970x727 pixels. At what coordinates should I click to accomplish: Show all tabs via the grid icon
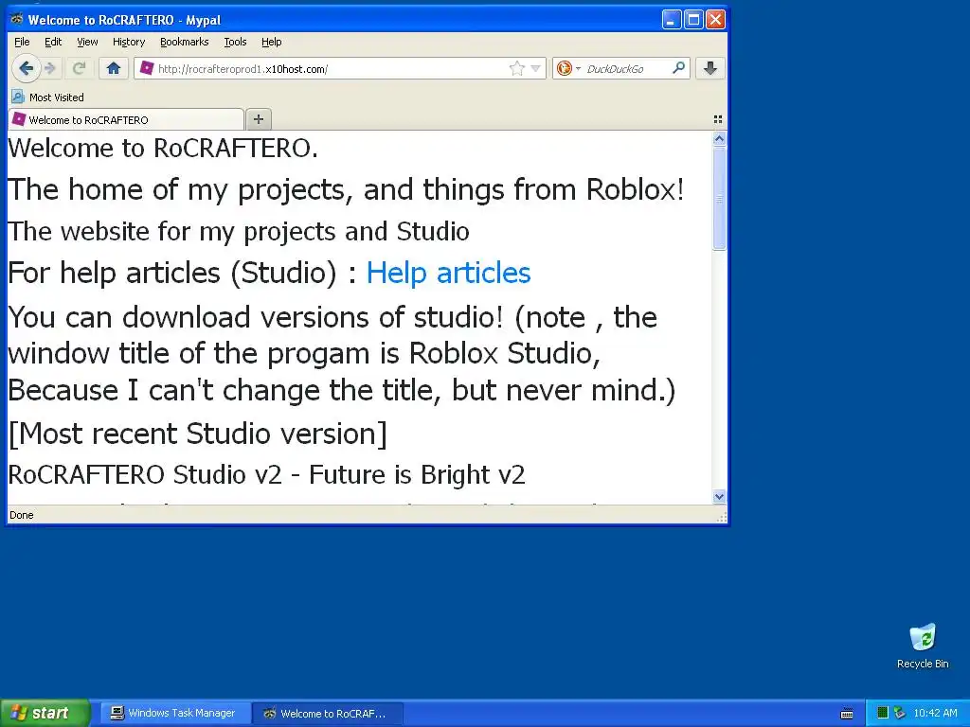coord(718,119)
